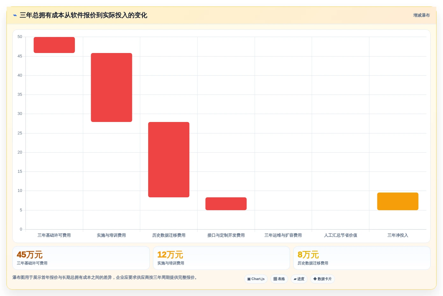Click the x-axis label 人工汇总节省价值

click(x=341, y=235)
